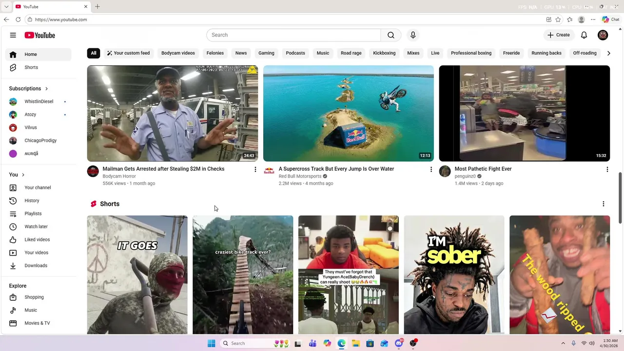Screen dimensions: 624x351
Task: Open the craziest bike track short
Action: click(x=243, y=275)
